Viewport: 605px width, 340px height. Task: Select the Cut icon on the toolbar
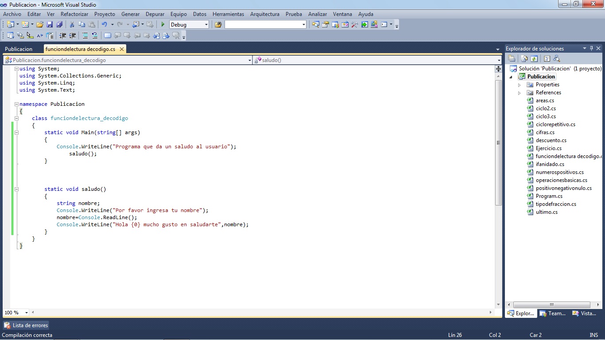point(72,24)
